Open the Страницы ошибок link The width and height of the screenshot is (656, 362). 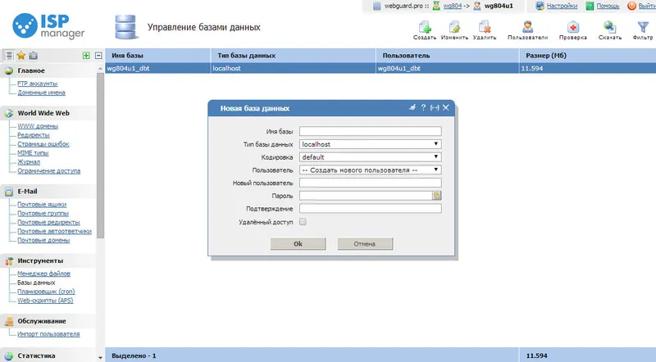coord(43,144)
